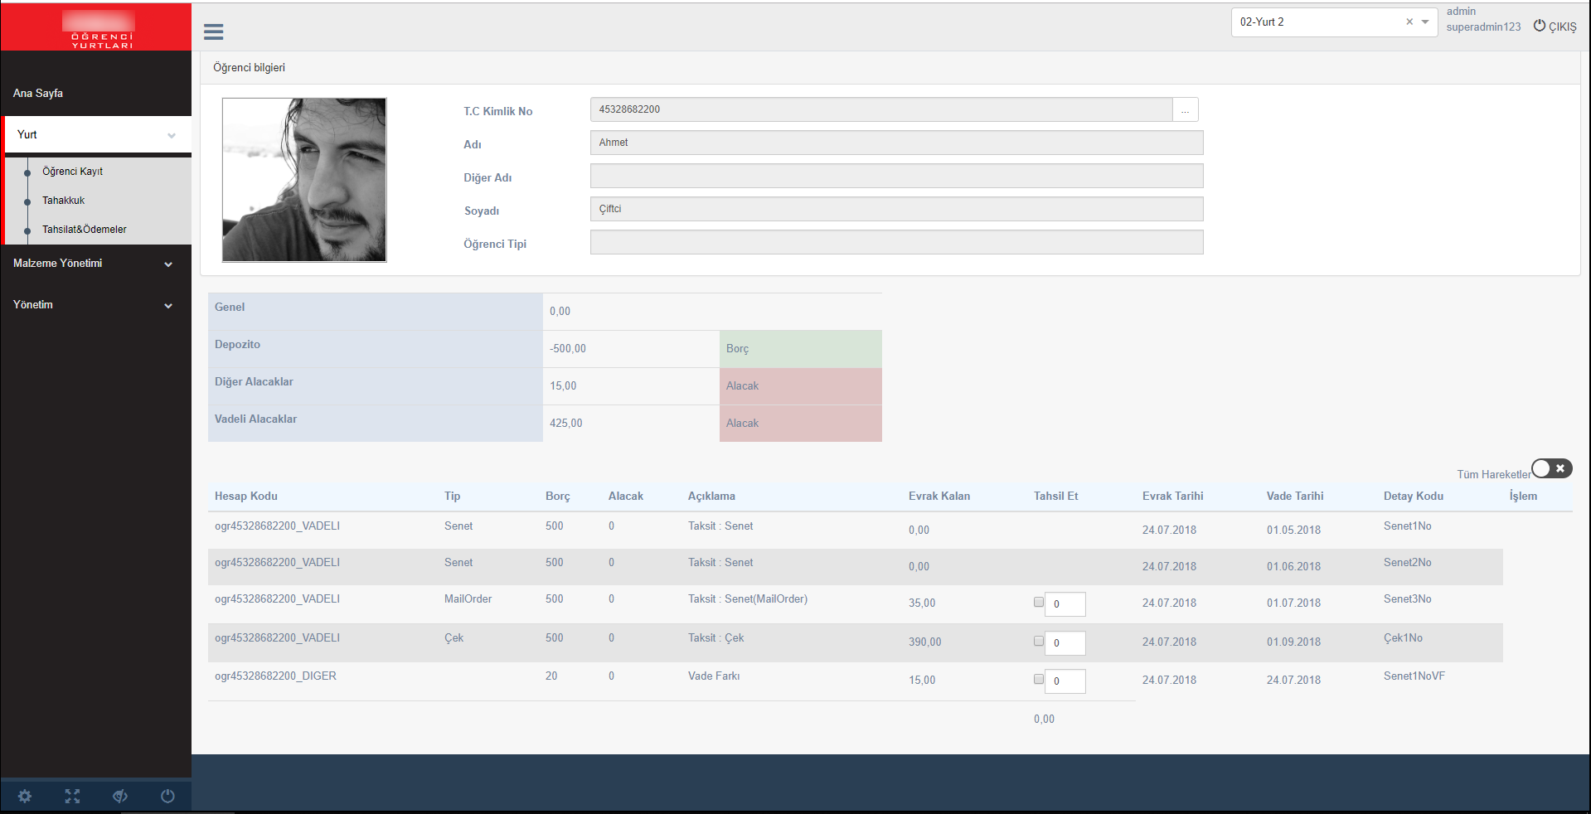
Task: Click the student profile photo
Action: 304,180
